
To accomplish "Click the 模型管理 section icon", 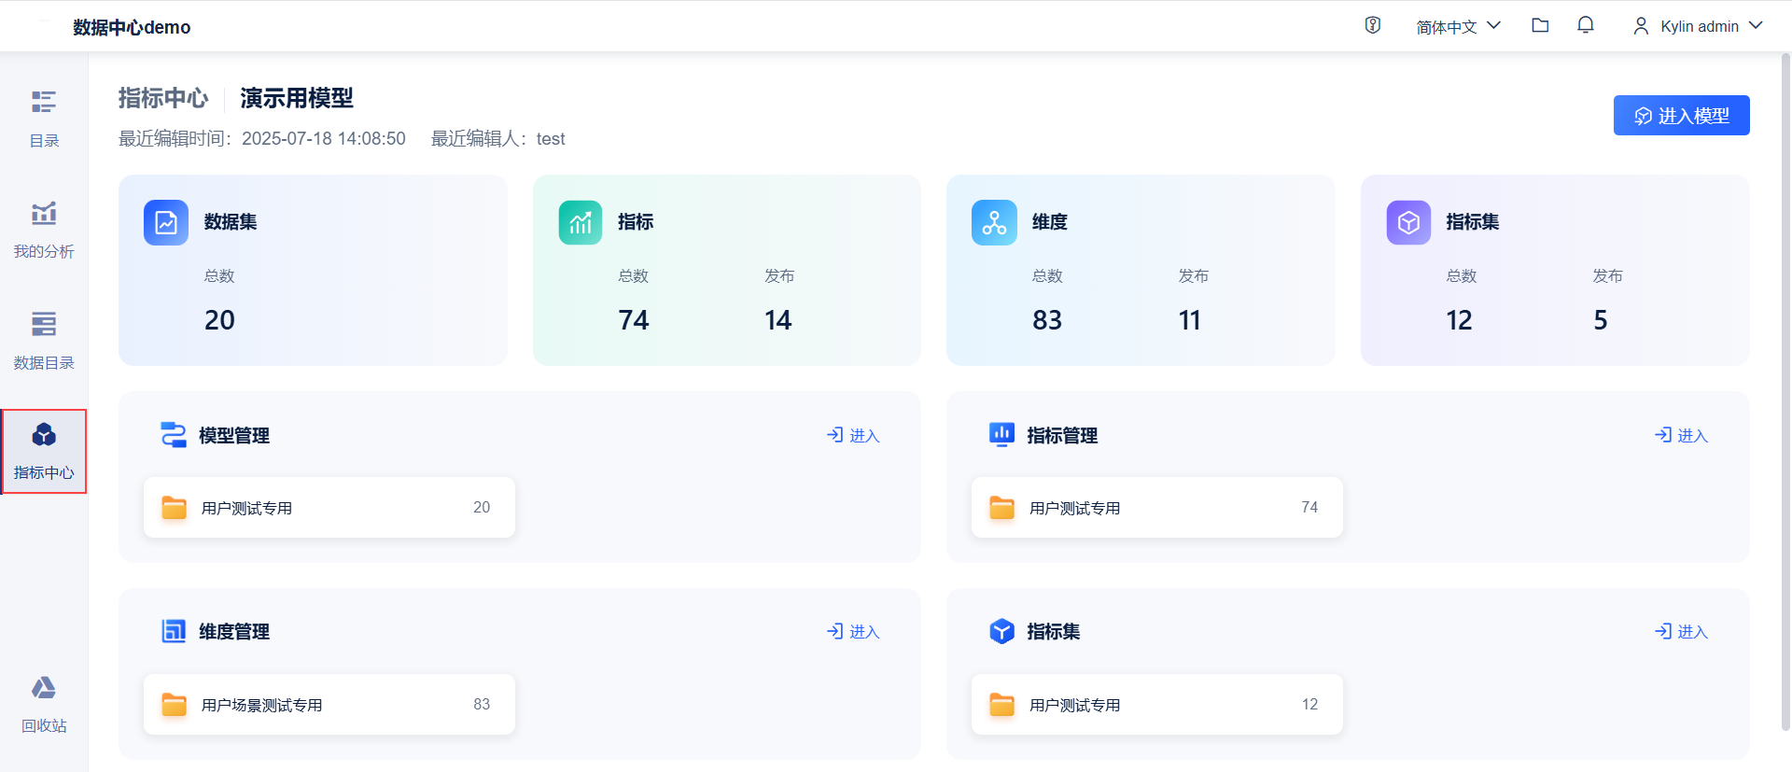I will point(174,435).
